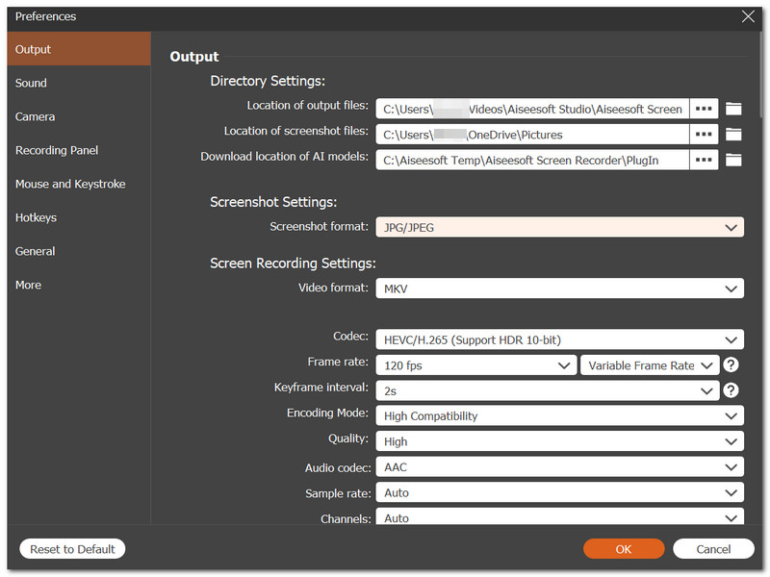The width and height of the screenshot is (770, 577).
Task: Expand the Keyframe interval 2s dropdown
Action: coord(548,390)
